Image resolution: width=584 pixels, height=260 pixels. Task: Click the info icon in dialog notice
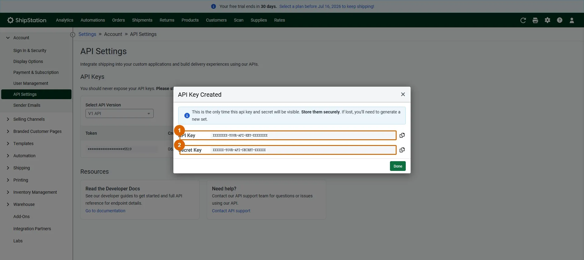(x=187, y=116)
